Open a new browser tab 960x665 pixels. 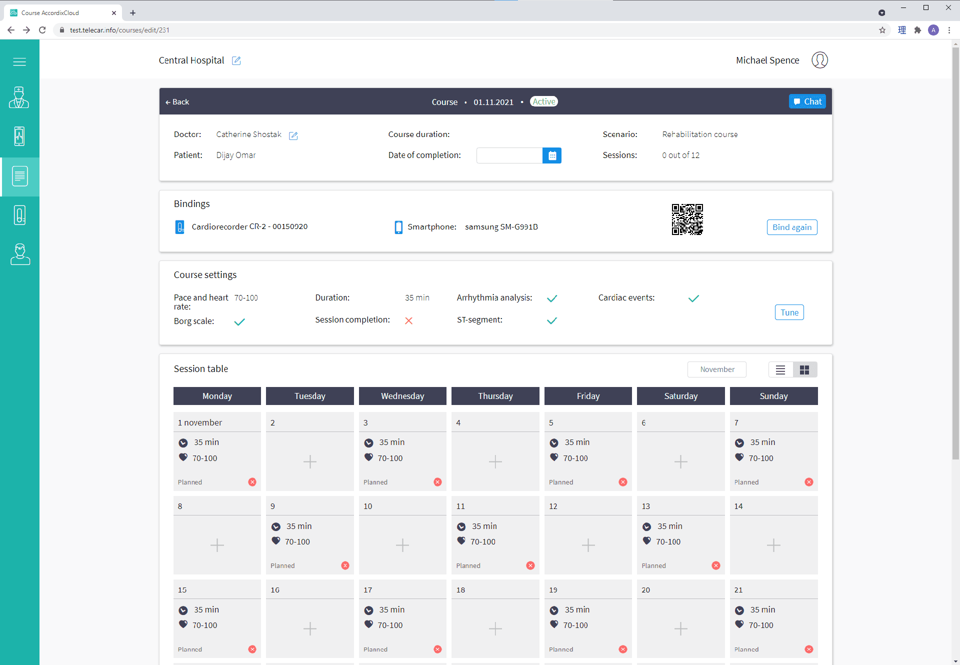(x=132, y=13)
